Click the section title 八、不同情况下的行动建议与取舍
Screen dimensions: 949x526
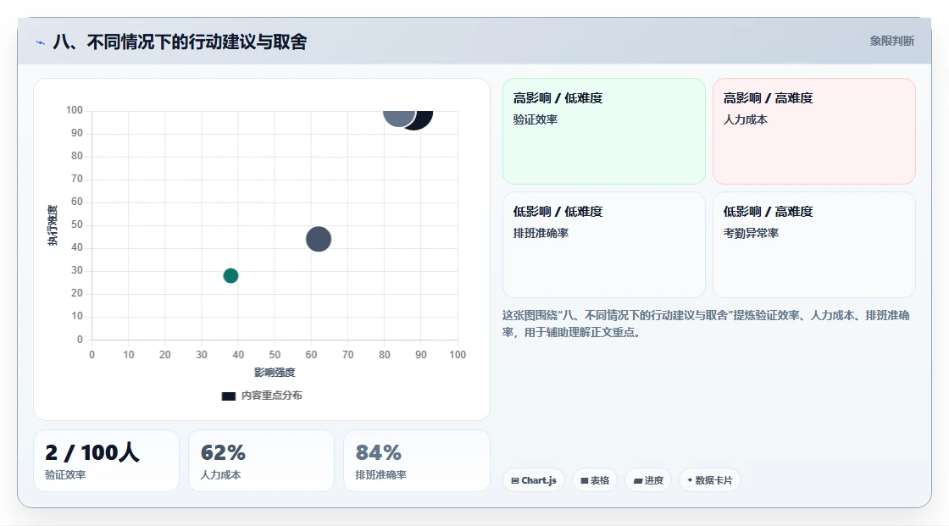(180, 42)
